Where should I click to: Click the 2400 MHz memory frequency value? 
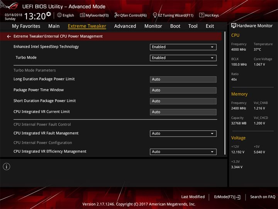(239, 108)
